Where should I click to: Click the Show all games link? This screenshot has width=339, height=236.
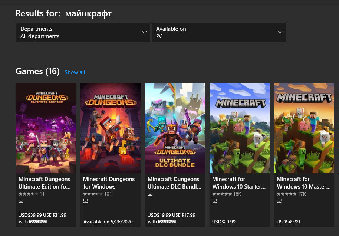click(x=75, y=72)
